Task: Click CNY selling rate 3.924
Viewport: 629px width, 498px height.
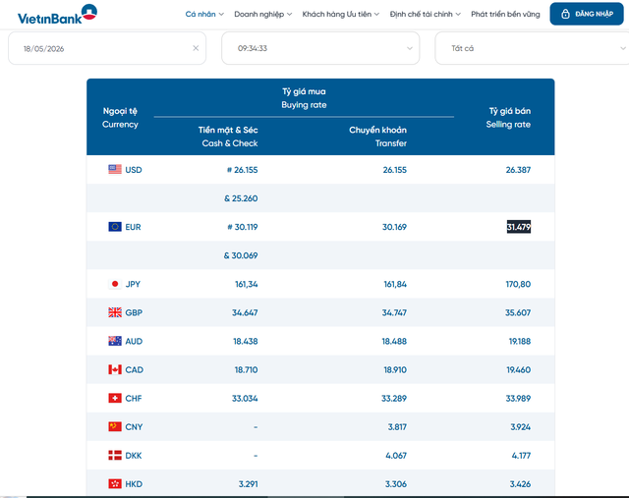Action: (520, 426)
